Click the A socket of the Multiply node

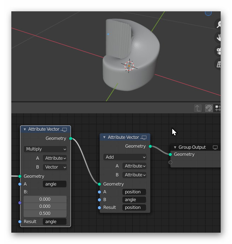(x=20, y=184)
